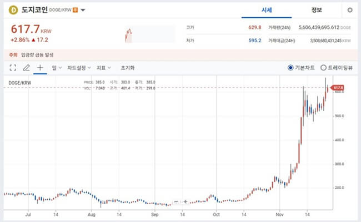Viewport: 361px width, 222px height.
Task: Open the 지표 indicators dropdown
Action: point(104,68)
